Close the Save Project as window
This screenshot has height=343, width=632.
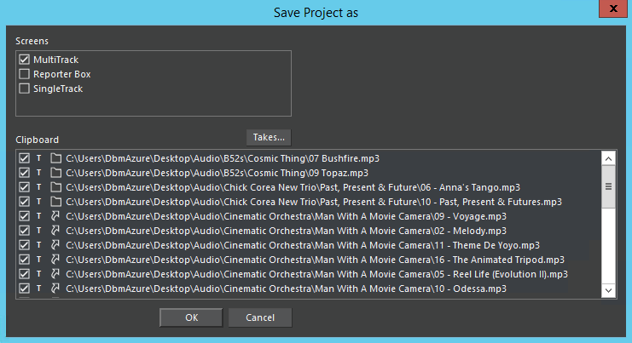612,10
